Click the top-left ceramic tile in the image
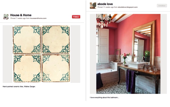This screenshot has width=170, height=107. click(27, 39)
